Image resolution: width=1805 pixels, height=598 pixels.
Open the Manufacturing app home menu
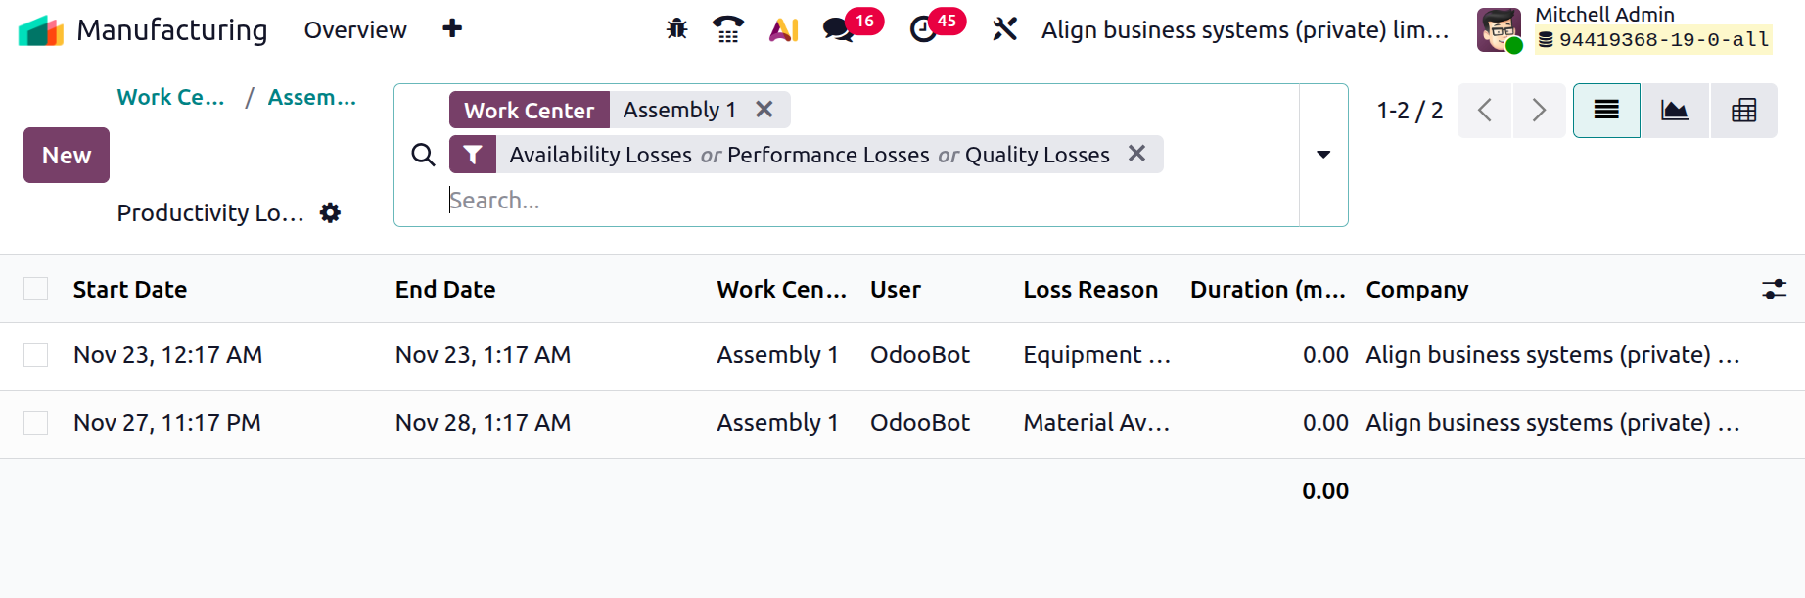coord(40,30)
